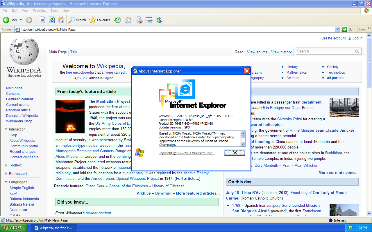Print the page with the printer icon
Viewport: 372px width, 232px height.
[140, 20]
